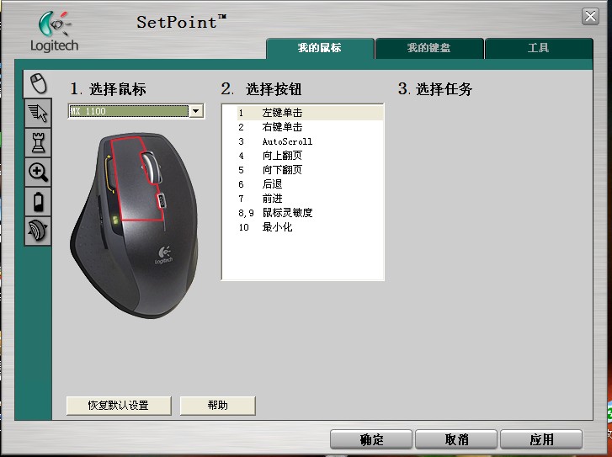
Task: Click the MX 1100 mouse picture
Action: coord(135,225)
